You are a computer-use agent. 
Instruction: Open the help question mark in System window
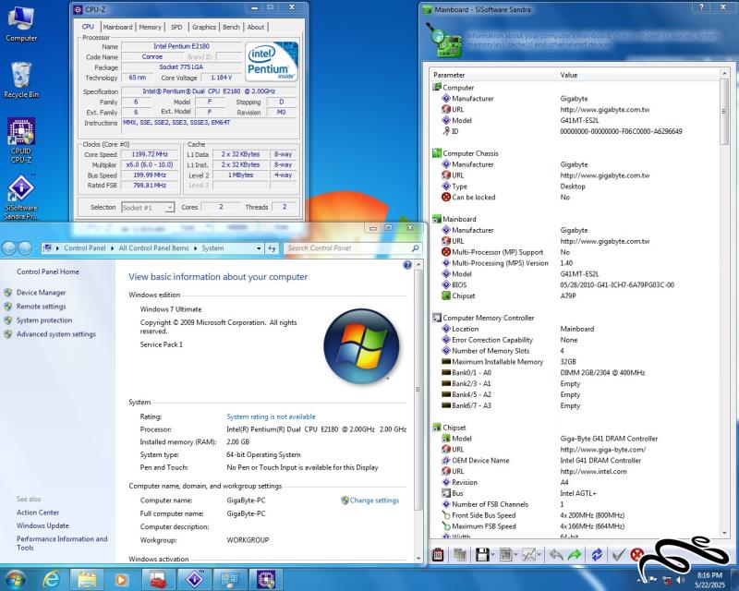[x=407, y=265]
